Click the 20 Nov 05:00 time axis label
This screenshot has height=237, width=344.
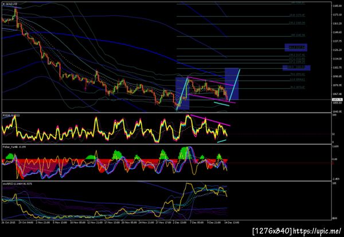coord(130,222)
